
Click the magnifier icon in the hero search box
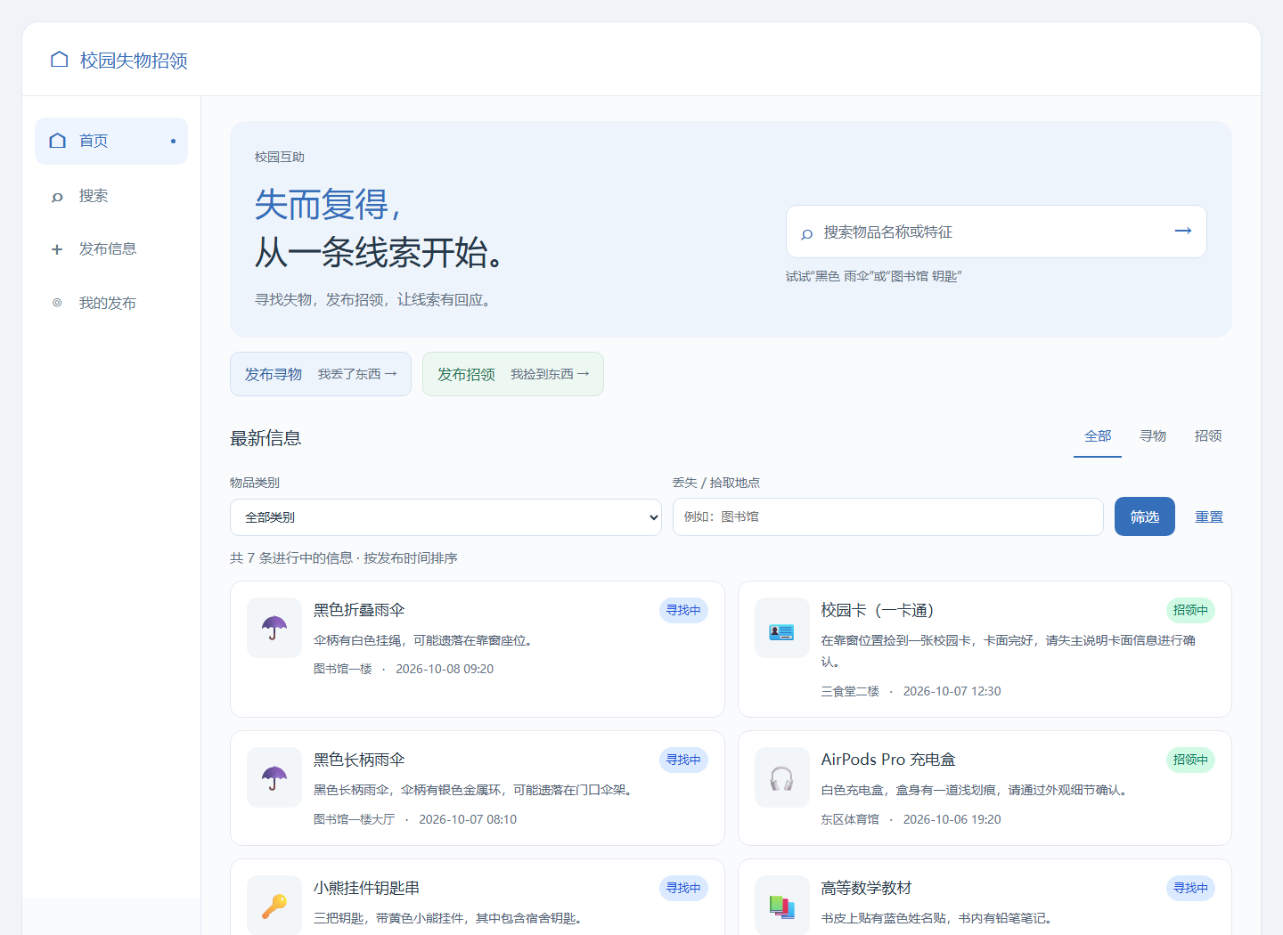807,233
